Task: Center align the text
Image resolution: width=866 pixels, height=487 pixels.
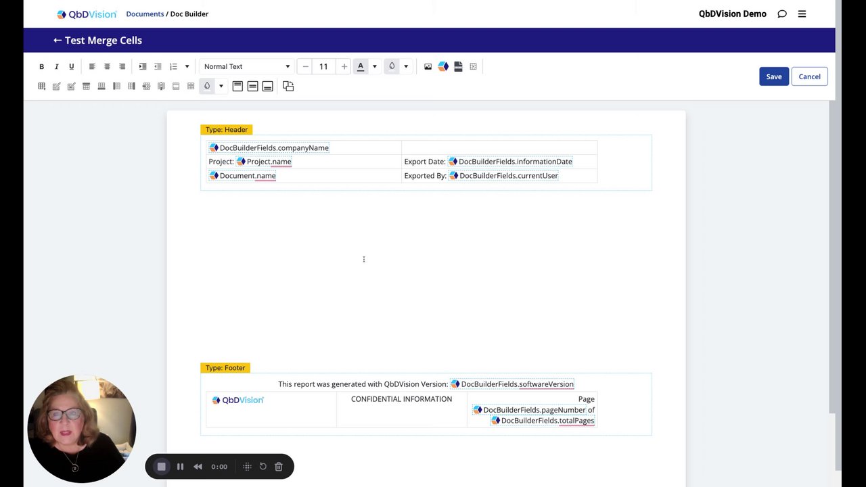Action: 107,66
